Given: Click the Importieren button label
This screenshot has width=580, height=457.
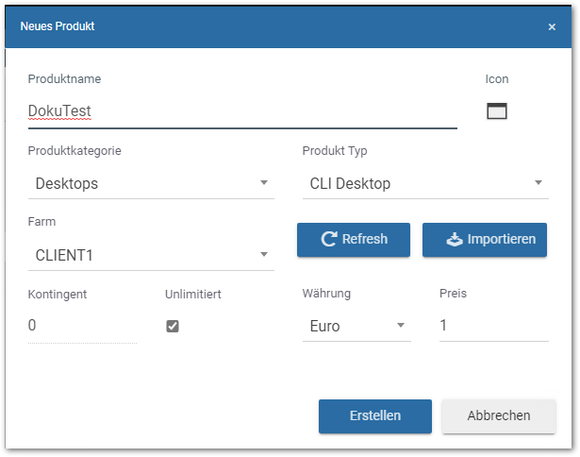Looking at the screenshot, I should point(501,239).
